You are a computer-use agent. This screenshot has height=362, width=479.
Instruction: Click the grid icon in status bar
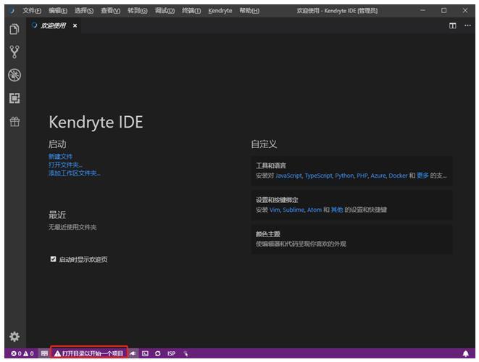tap(44, 353)
